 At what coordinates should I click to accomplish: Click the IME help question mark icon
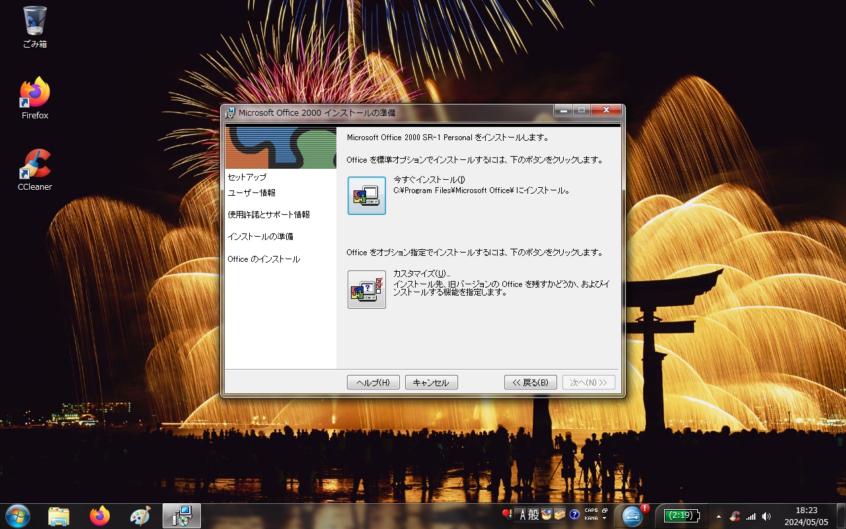point(574,514)
